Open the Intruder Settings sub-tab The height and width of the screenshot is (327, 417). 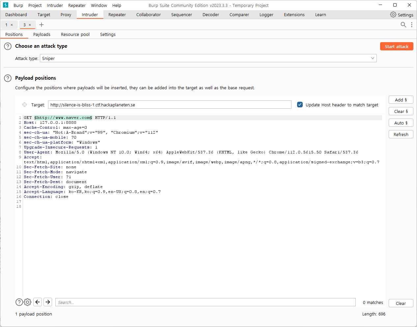pyautogui.click(x=108, y=34)
